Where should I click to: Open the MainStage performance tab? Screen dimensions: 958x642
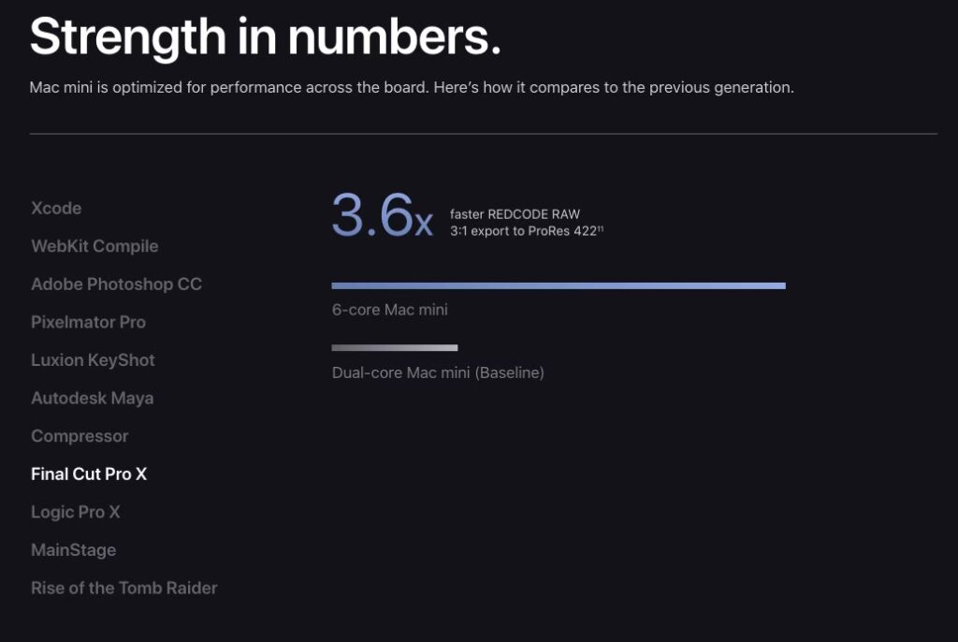click(x=73, y=550)
